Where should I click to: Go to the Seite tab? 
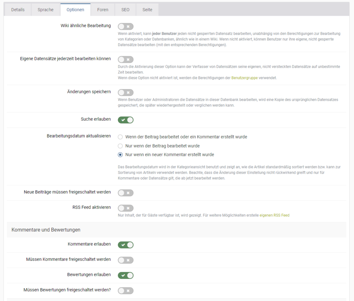click(147, 10)
